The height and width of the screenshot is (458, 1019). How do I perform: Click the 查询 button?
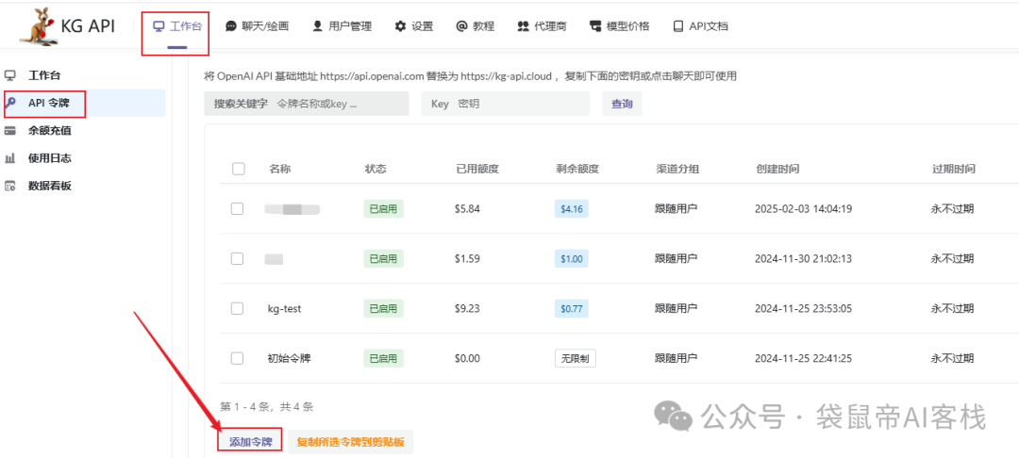622,104
